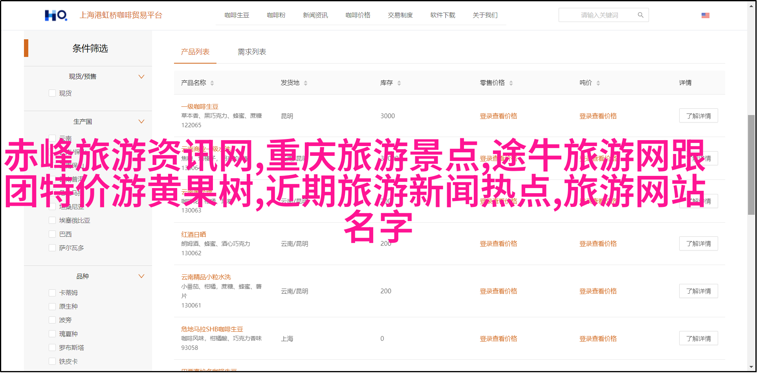
Task: Collapse the 生产国 filter section
Action: point(141,121)
